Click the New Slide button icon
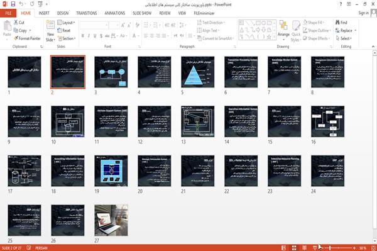Image resolution: width=377 pixels, height=251 pixels. 50,25
